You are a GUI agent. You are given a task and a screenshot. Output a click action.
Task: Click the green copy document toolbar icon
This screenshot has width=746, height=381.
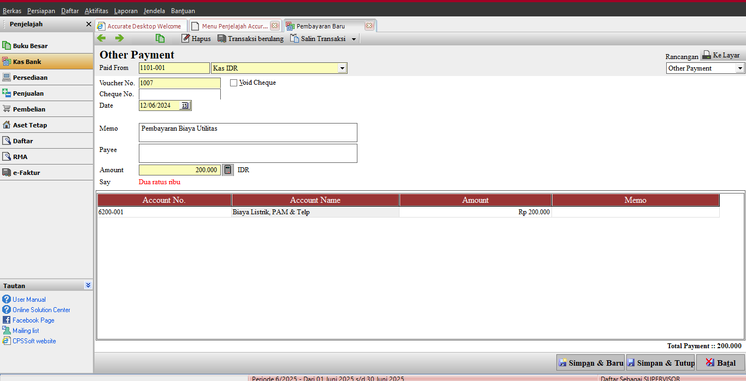pyautogui.click(x=160, y=38)
